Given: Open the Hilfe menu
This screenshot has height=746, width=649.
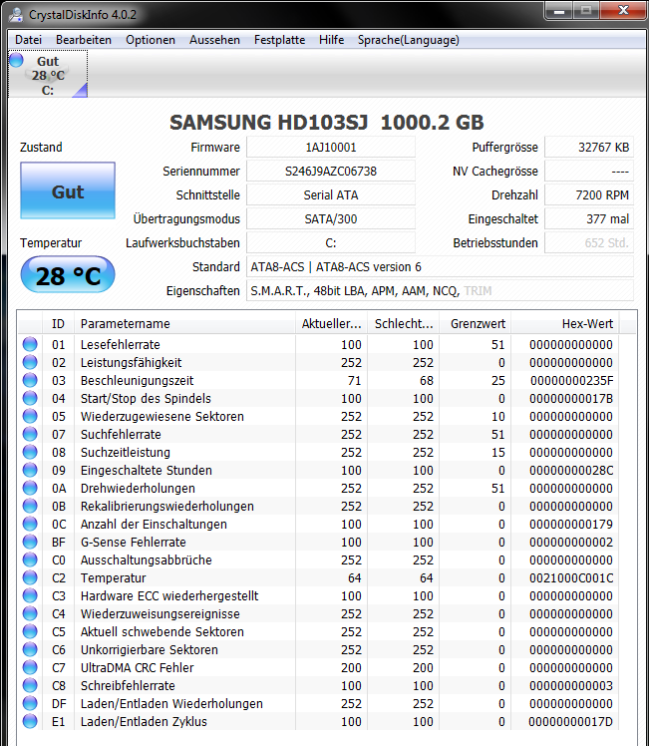Looking at the screenshot, I should (x=332, y=40).
